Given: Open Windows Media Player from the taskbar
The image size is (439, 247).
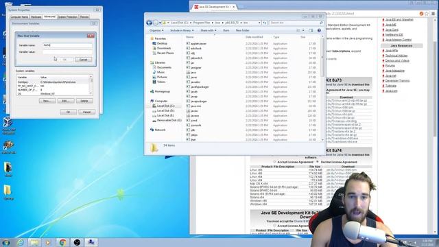Looking at the screenshot, I should tap(48, 242).
